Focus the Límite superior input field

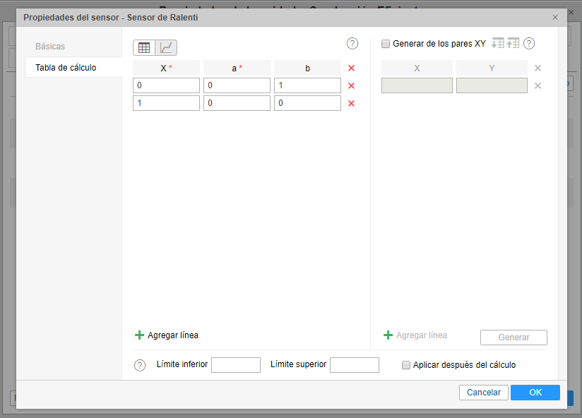[354, 365]
